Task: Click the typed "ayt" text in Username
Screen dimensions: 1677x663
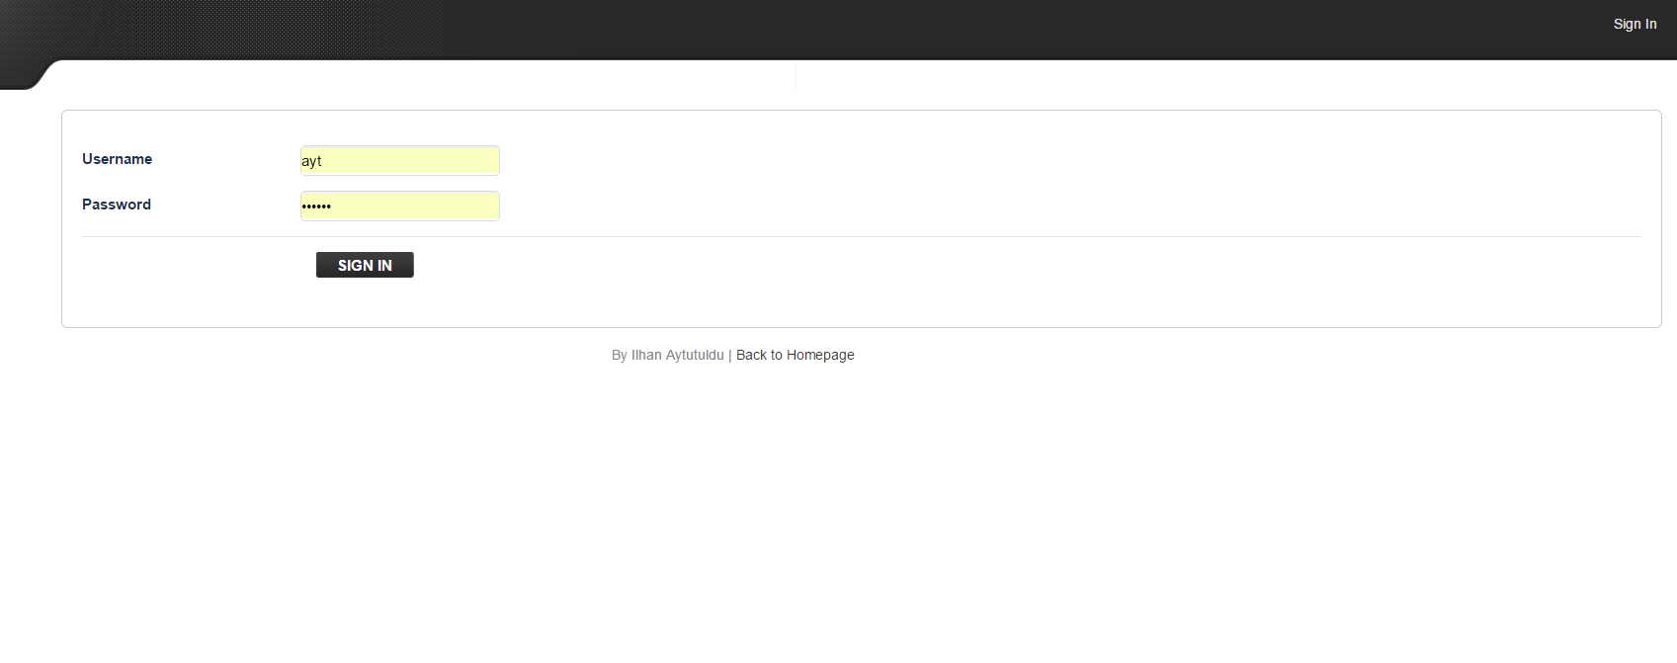Action: pyautogui.click(x=311, y=161)
